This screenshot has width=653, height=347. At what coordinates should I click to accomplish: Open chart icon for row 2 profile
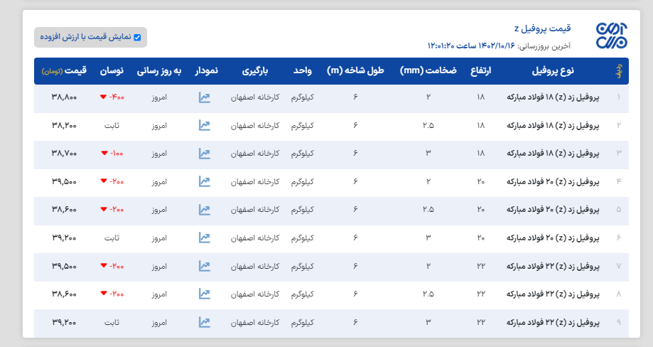205,125
